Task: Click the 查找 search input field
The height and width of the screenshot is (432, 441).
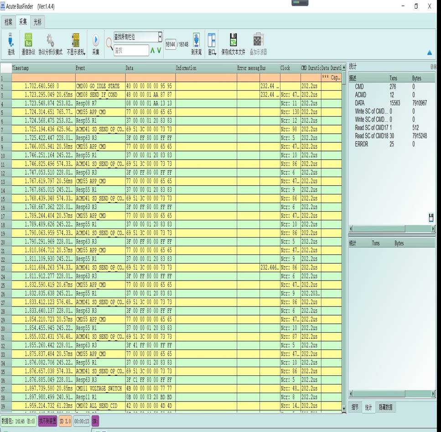Action: tap(131, 50)
